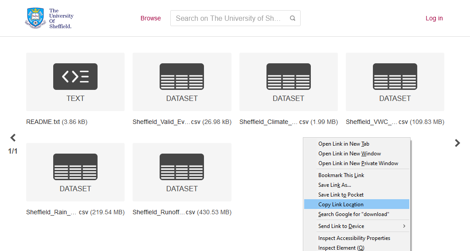Select Inspect Accessibility Properties
470x251 pixels.
pos(356,238)
